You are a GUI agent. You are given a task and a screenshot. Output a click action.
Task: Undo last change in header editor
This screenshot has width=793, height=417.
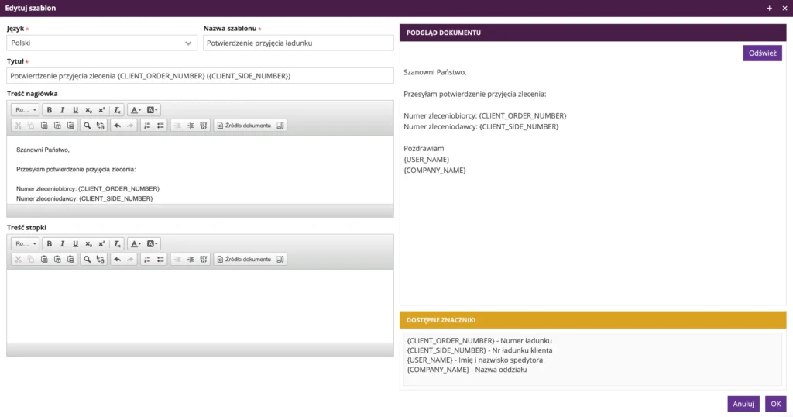(x=117, y=126)
